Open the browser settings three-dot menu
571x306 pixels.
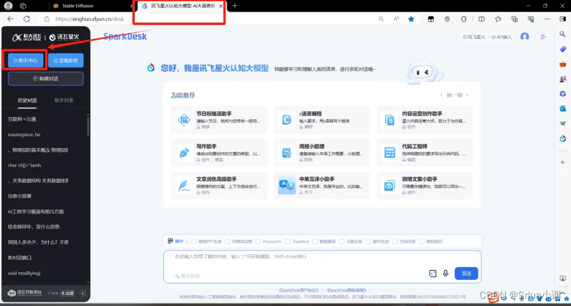[x=547, y=19]
